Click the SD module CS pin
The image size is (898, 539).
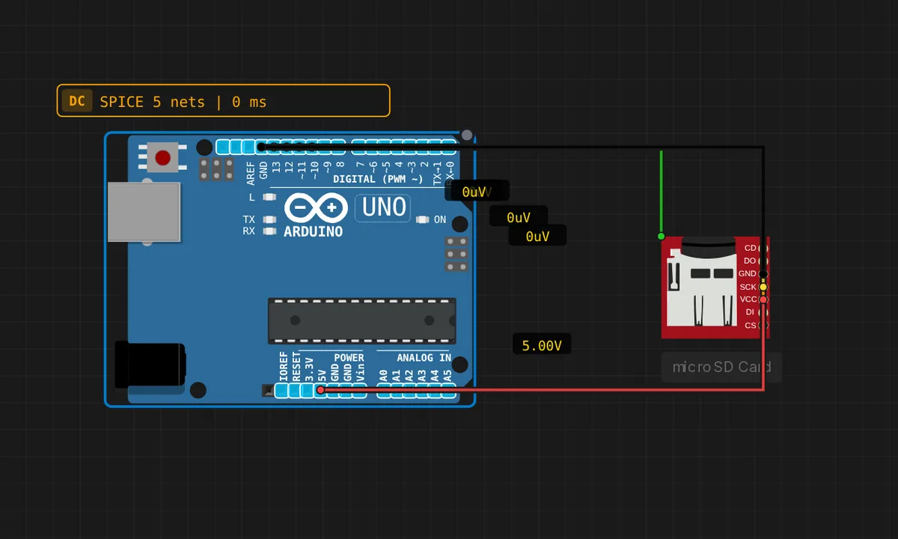pos(763,326)
